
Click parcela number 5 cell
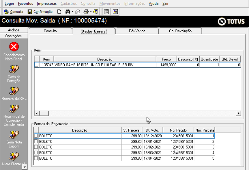[204, 158]
